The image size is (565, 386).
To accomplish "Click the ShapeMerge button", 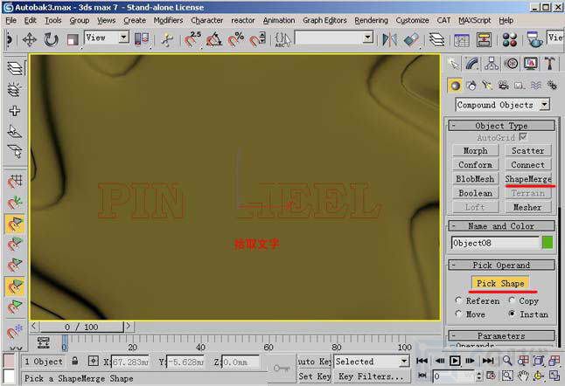I will tap(528, 179).
